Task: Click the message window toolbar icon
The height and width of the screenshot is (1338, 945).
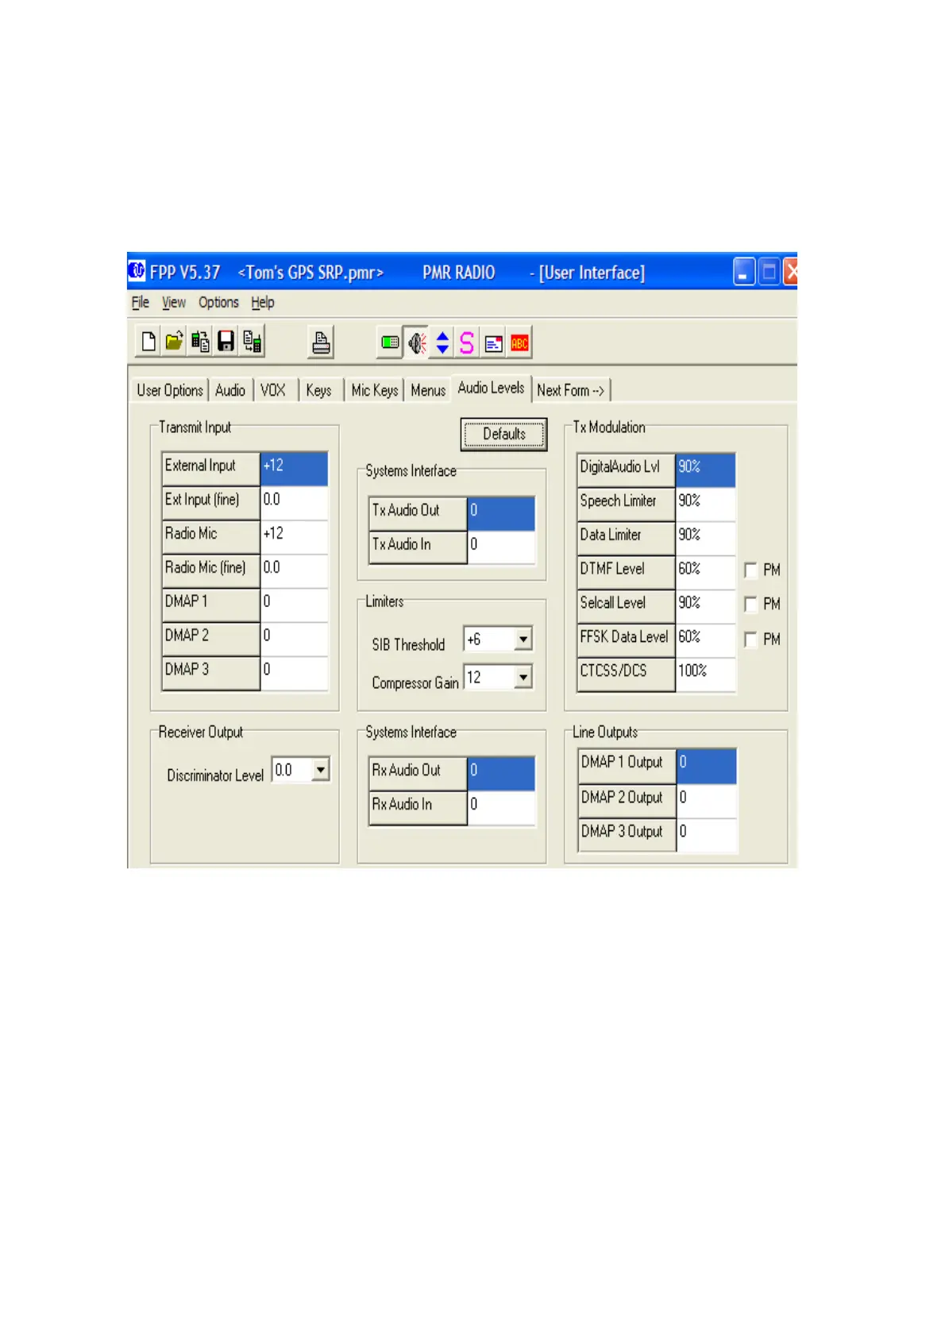Action: [493, 343]
